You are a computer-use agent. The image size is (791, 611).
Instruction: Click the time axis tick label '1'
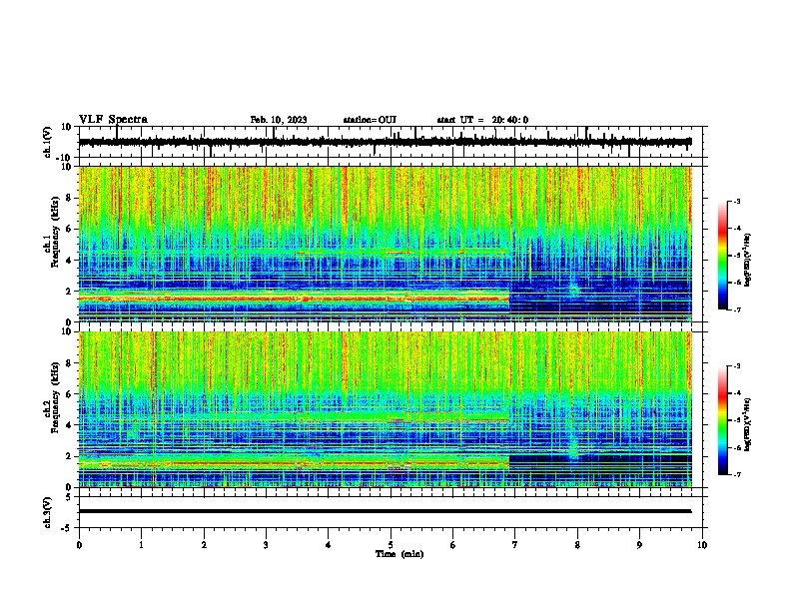click(x=141, y=545)
